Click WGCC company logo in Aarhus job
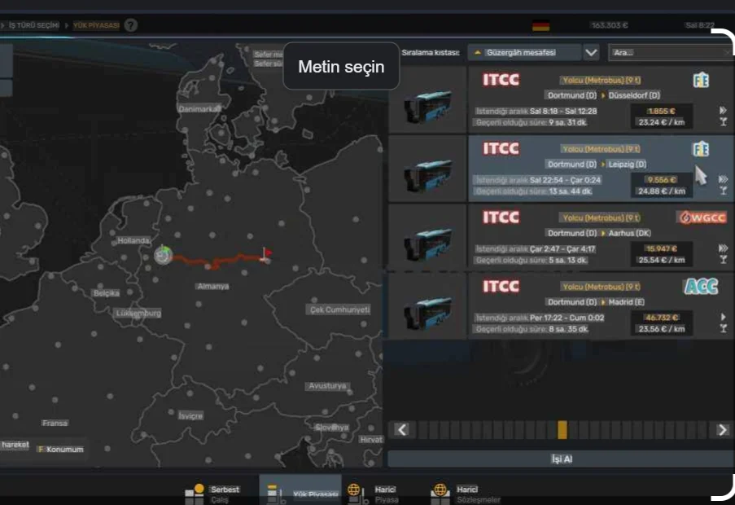This screenshot has width=735, height=505. (701, 217)
